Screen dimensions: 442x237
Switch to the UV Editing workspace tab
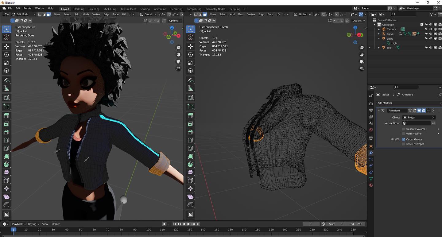coord(110,9)
